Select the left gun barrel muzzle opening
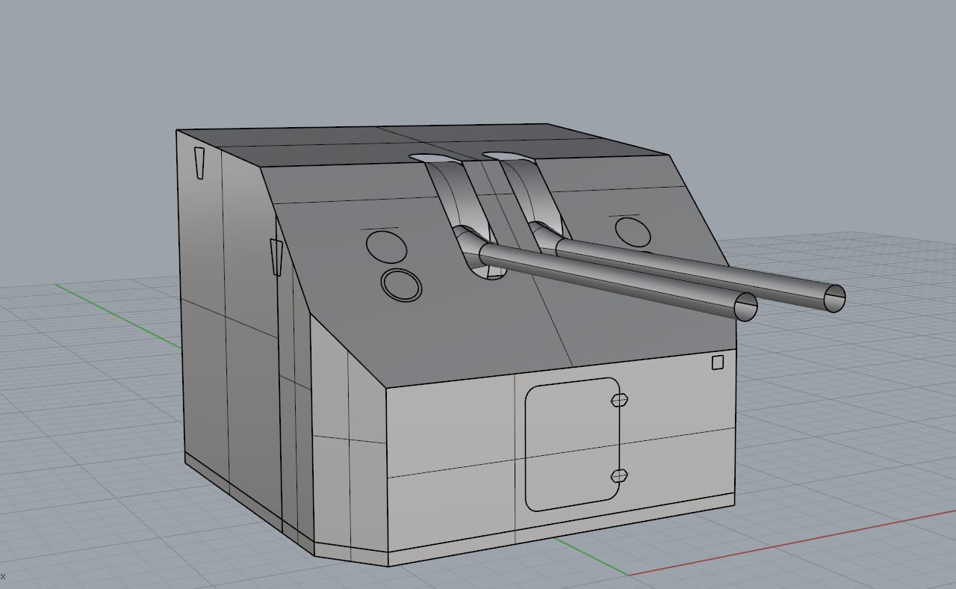The image size is (956, 589). (x=745, y=307)
